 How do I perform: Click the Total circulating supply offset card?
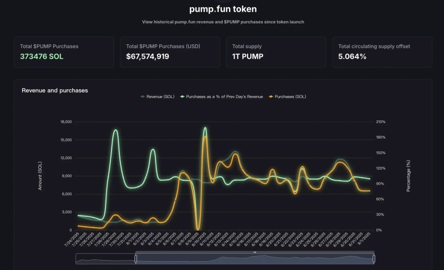[x=382, y=52]
